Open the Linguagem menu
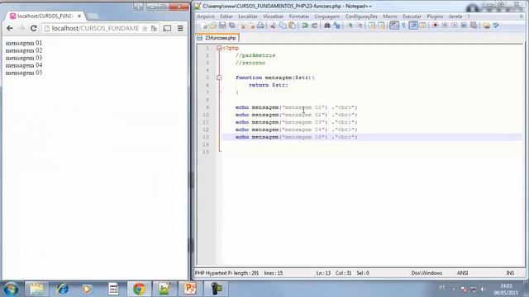 pyautogui.click(x=327, y=16)
